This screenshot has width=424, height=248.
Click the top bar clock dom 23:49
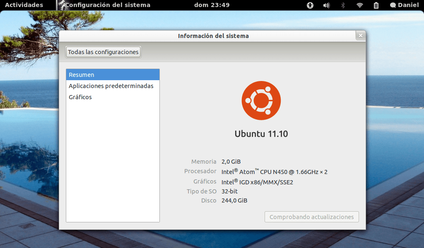(212, 5)
